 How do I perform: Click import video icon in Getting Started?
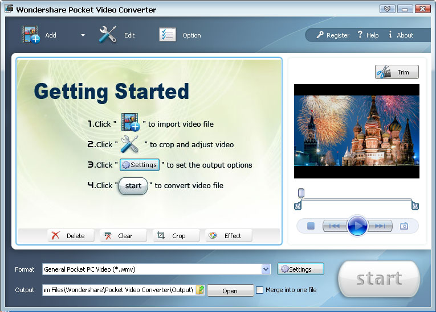click(x=130, y=122)
